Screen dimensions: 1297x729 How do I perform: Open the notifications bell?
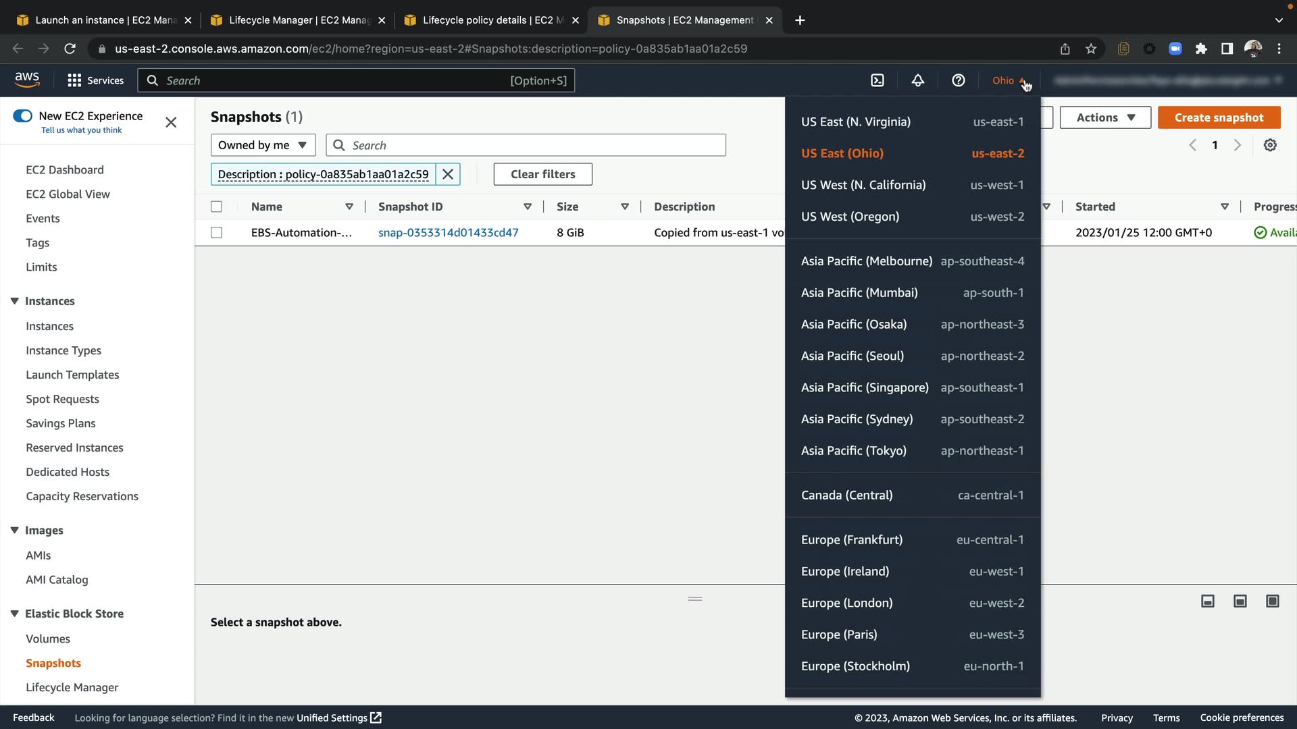pos(917,80)
